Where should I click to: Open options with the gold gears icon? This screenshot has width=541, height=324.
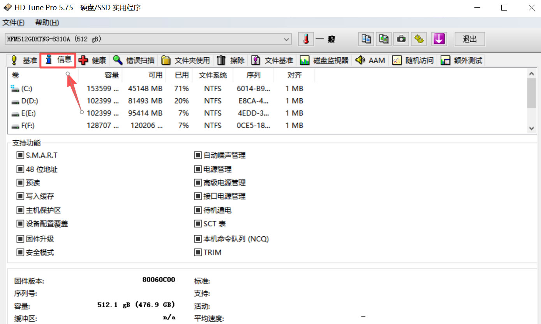click(419, 39)
